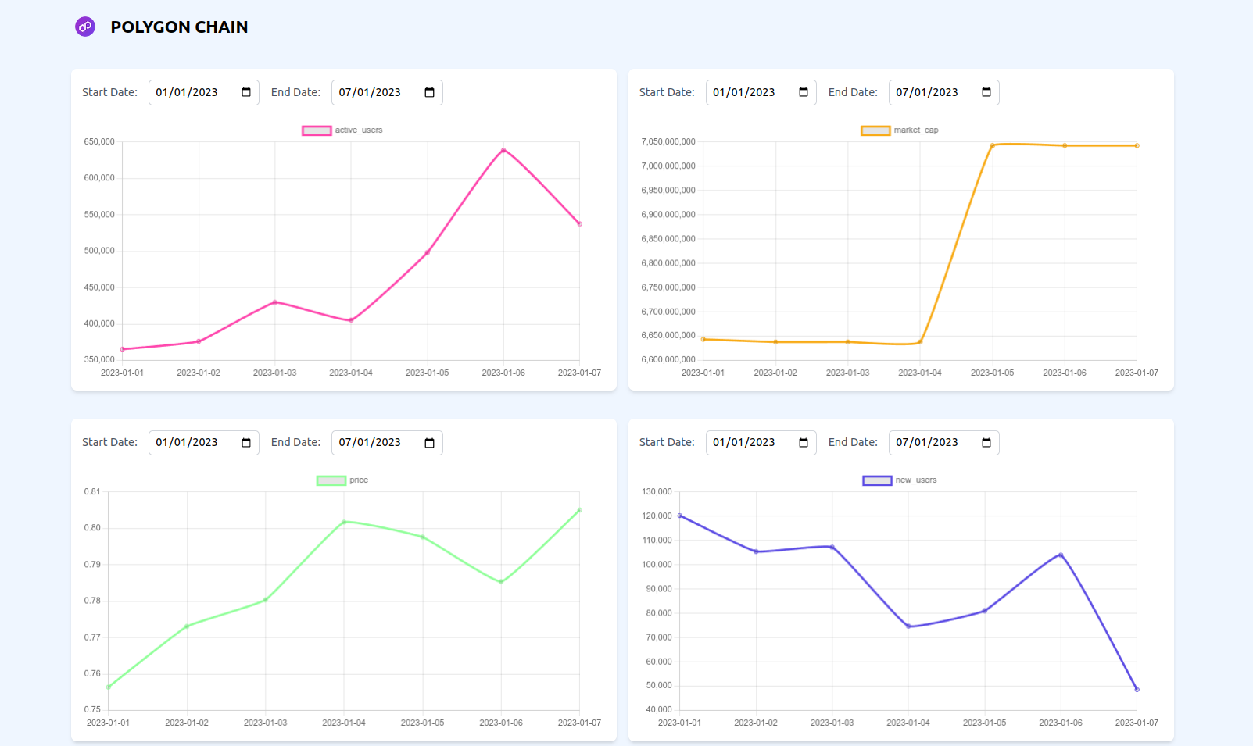
Task: Click price data point on 2023-01-04
Action: tap(344, 522)
